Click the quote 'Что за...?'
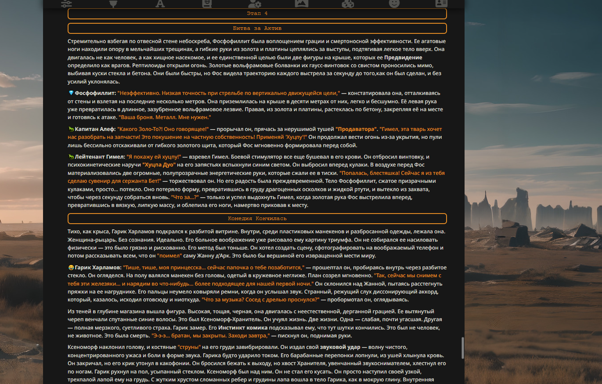The height and width of the screenshot is (384, 602). click(x=184, y=198)
